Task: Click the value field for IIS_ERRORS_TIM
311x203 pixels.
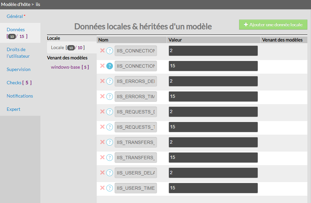Action: click(213, 97)
